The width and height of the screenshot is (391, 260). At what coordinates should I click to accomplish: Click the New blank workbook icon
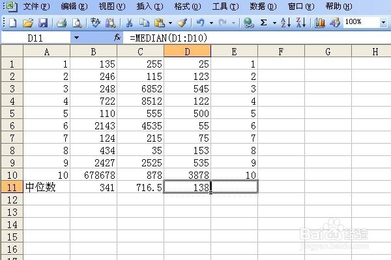[x=13, y=23]
